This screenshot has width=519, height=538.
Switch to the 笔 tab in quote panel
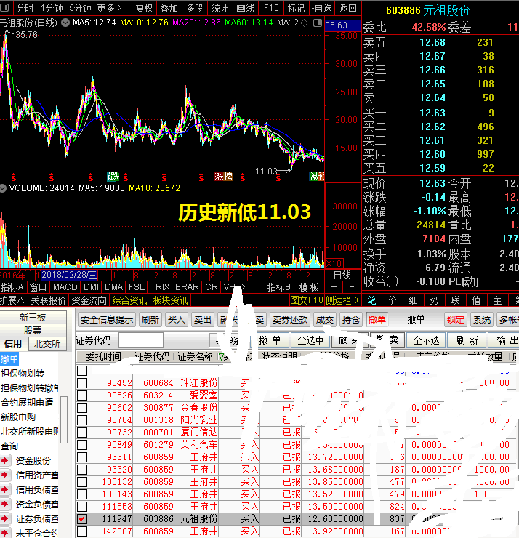[371, 300]
